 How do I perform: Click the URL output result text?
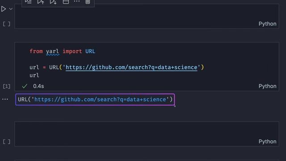[x=95, y=99]
